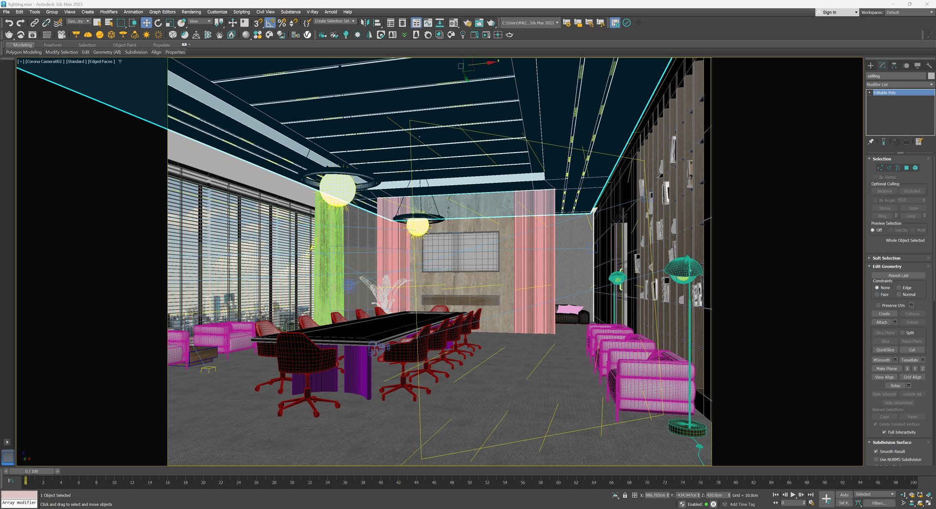Open the Arnold menu
Image resolution: width=936 pixels, height=509 pixels.
click(x=331, y=12)
